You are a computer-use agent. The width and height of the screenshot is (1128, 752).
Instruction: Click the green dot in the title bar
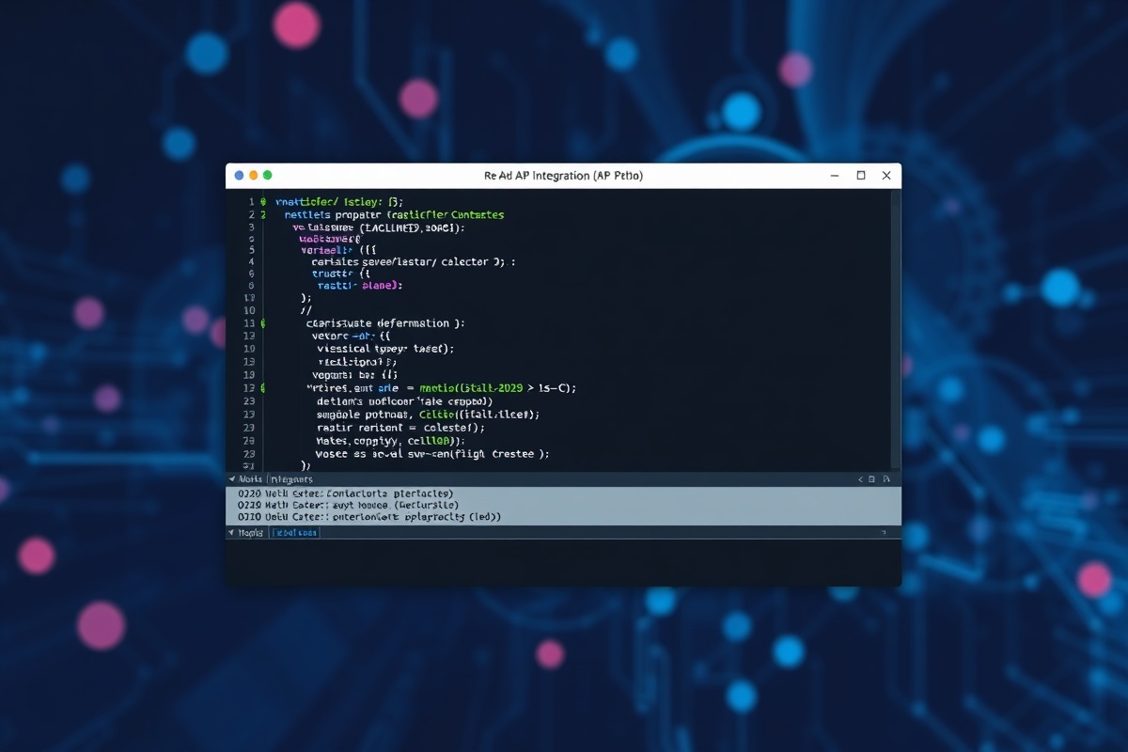(x=267, y=176)
